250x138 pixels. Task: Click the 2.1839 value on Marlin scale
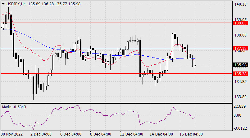click(242, 106)
